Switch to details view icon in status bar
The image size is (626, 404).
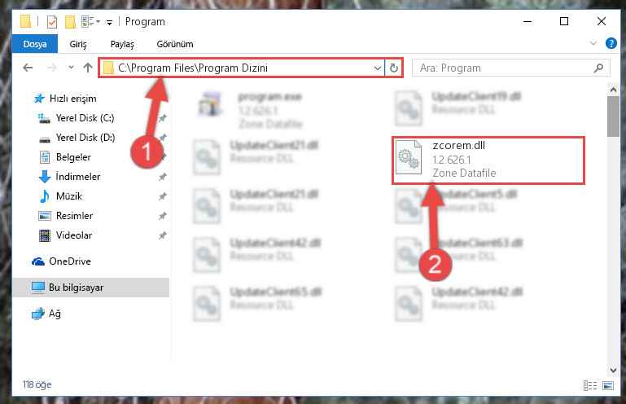590,385
